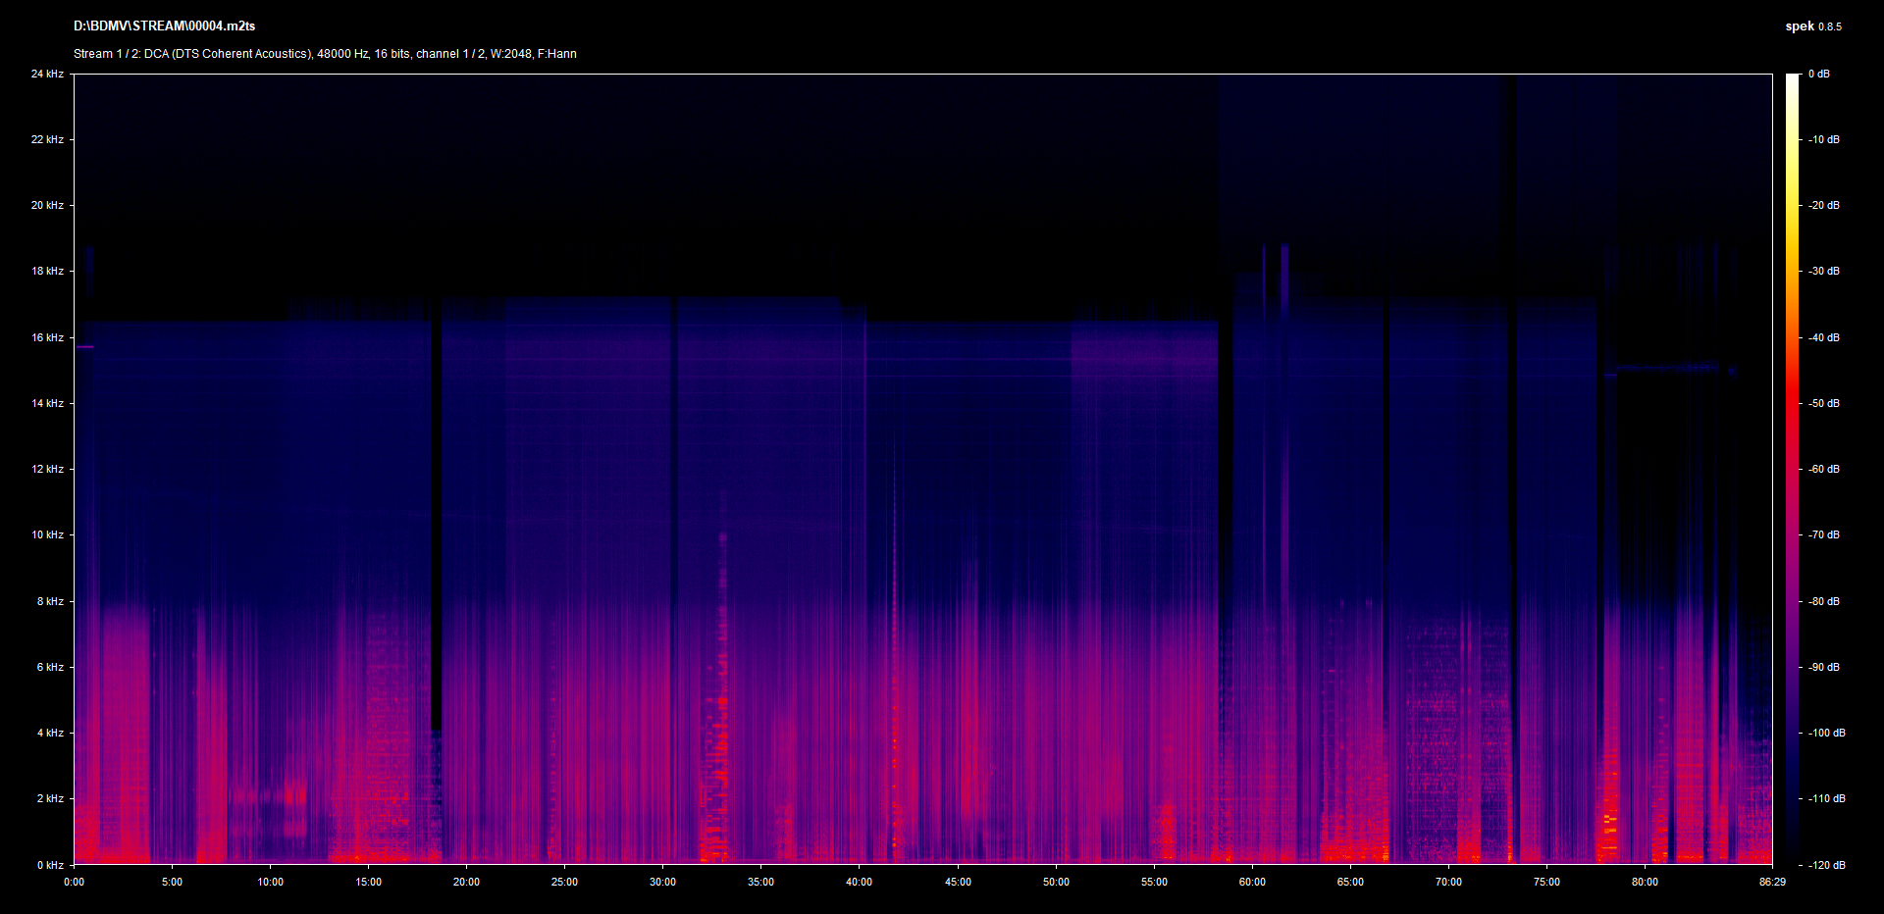Image resolution: width=1884 pixels, height=914 pixels.
Task: Click the 75:00 time axis marker
Action: pos(1546,882)
